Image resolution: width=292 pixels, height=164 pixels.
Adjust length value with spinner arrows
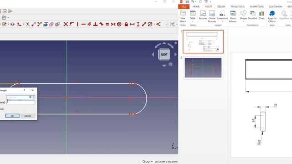(x=33, y=97)
